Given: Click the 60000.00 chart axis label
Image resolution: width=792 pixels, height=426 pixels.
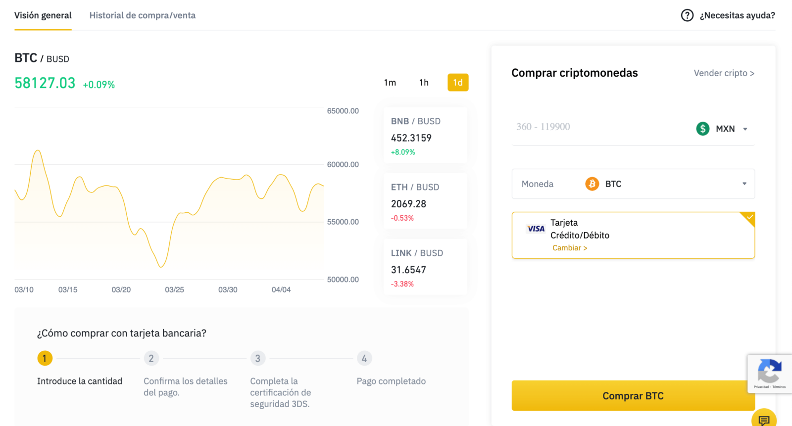Looking at the screenshot, I should pos(343,164).
